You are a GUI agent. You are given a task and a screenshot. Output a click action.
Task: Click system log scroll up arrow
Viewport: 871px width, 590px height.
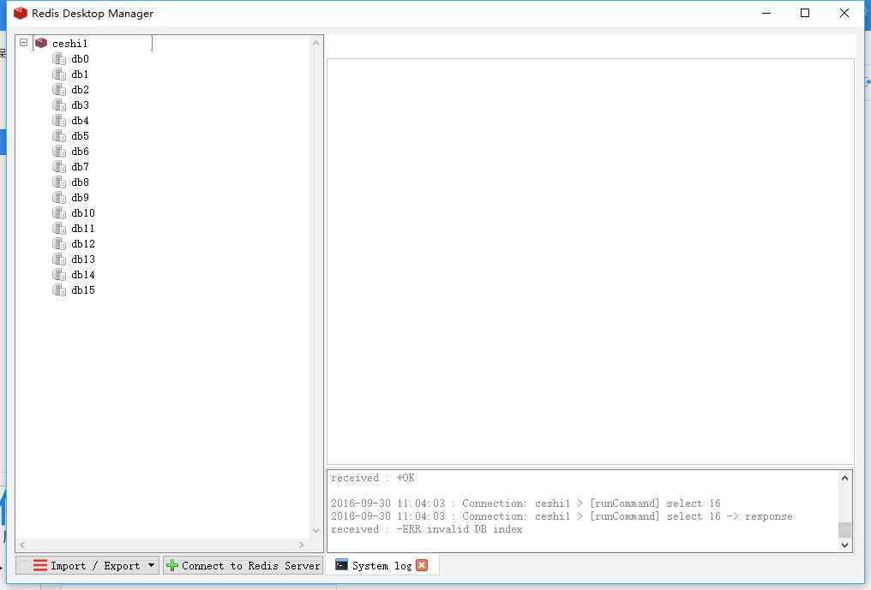pos(845,478)
